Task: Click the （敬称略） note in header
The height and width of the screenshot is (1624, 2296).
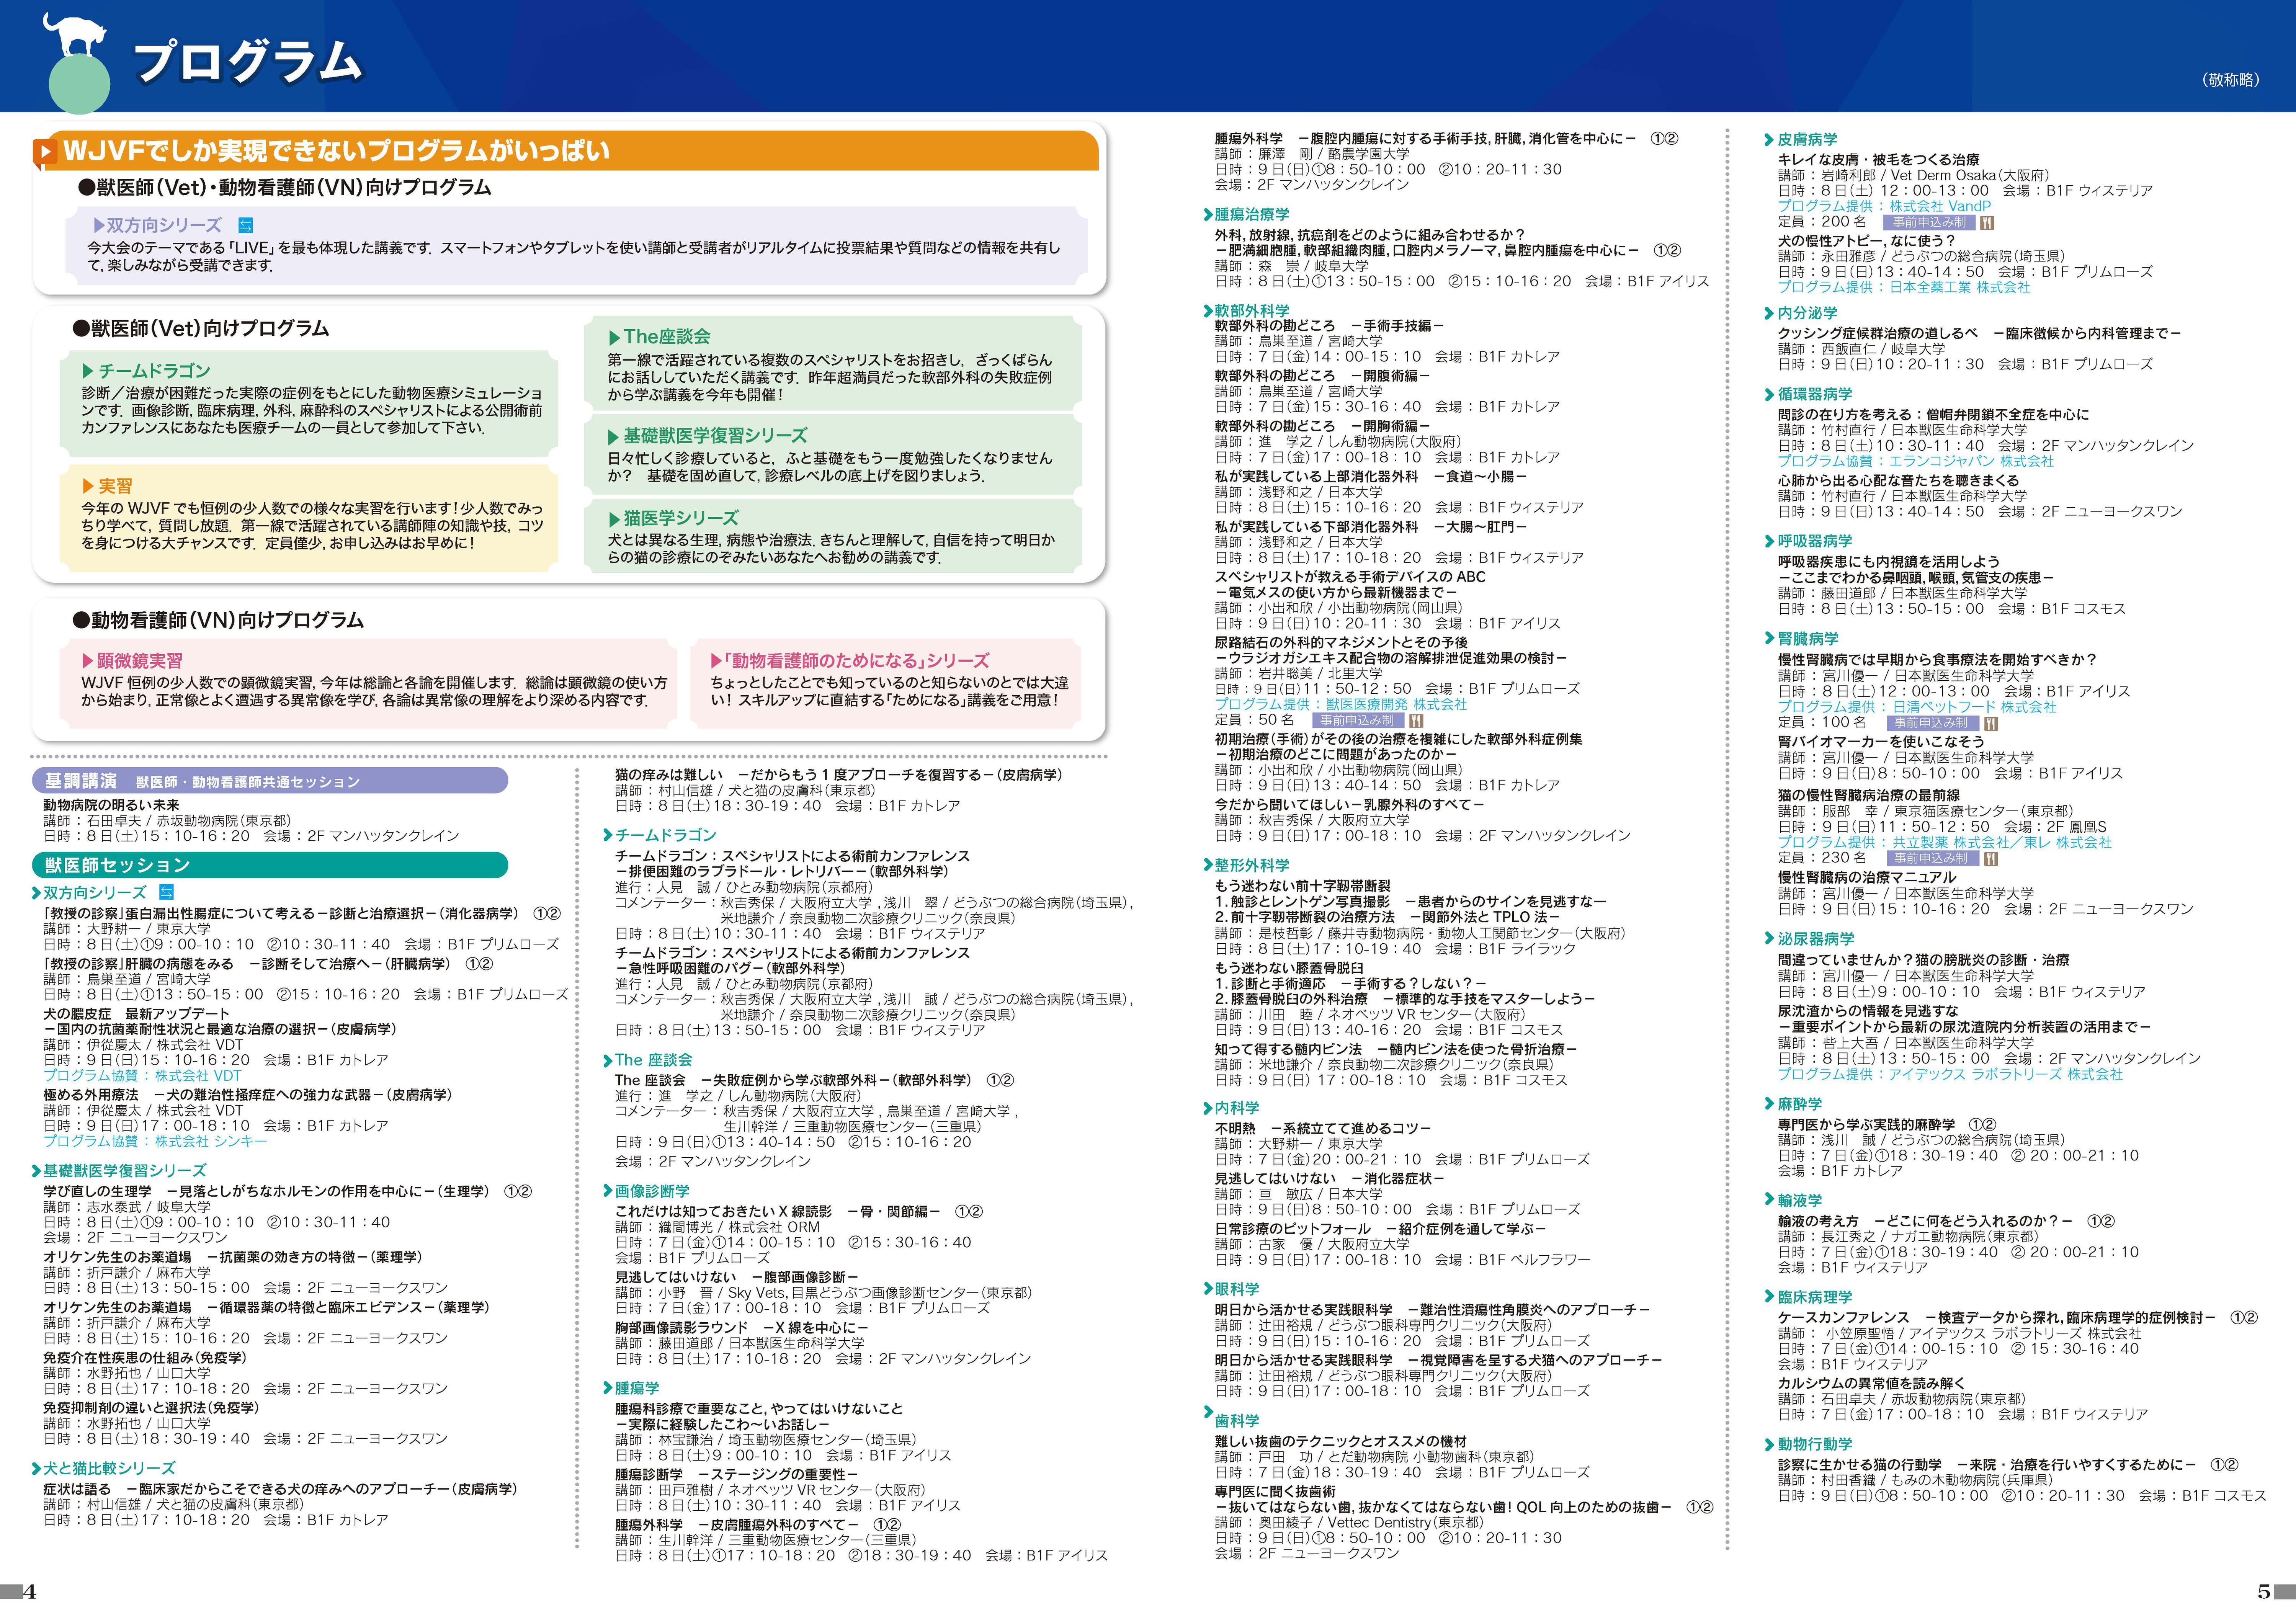Action: tap(2231, 80)
